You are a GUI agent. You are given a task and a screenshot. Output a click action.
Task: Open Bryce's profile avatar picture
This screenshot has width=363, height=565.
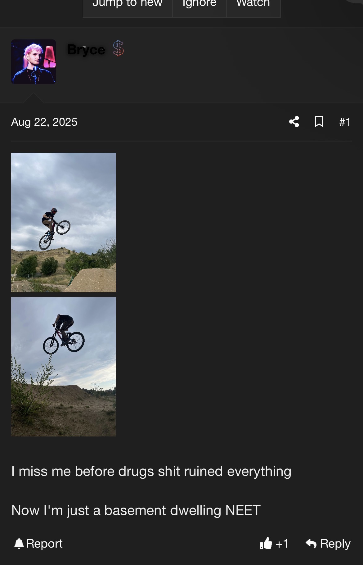tap(34, 62)
